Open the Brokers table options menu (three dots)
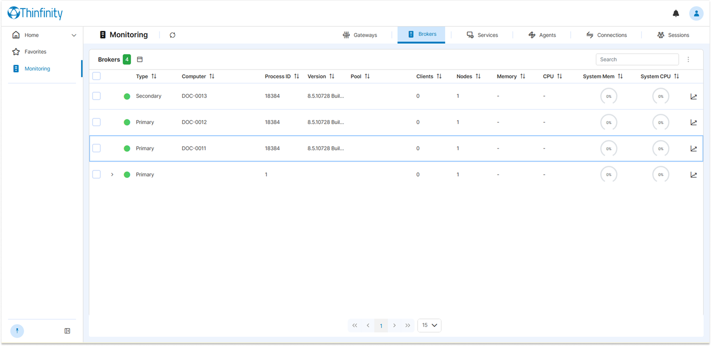Screen dimensions: 711x346 [x=688, y=59]
